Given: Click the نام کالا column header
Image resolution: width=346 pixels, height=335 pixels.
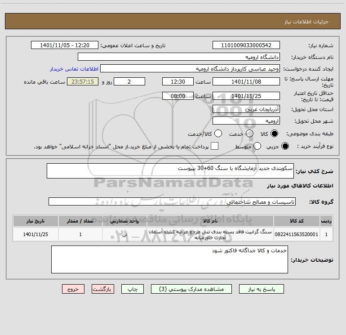Looking at the screenshot, I should pos(210,221).
